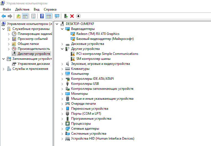Click the Управление дисками icon
Image resolution: width=211 pixels, height=146 pixels.
click(x=14, y=64)
